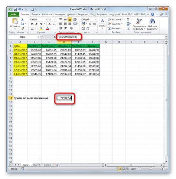Toggle italic formatting (К)

[36, 24]
